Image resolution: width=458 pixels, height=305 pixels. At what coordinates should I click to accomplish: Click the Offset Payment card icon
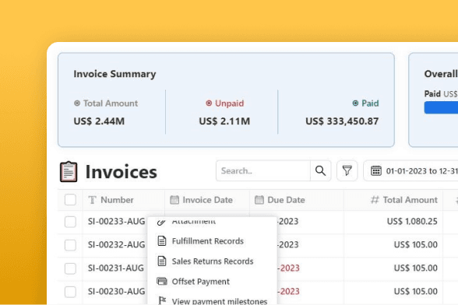162,282
